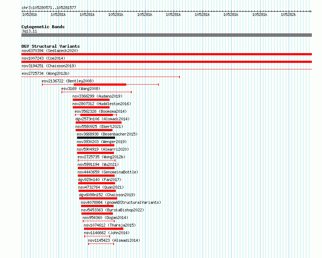Click the 3q13.11 band label
322x258 pixels.
pos(29,31)
